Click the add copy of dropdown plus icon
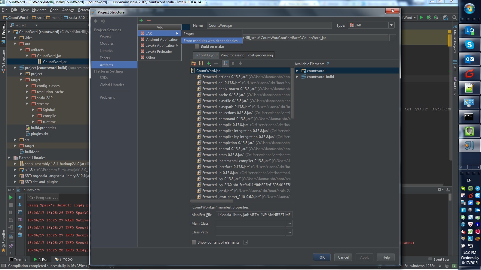This screenshot has width=481, height=270. click(209, 63)
